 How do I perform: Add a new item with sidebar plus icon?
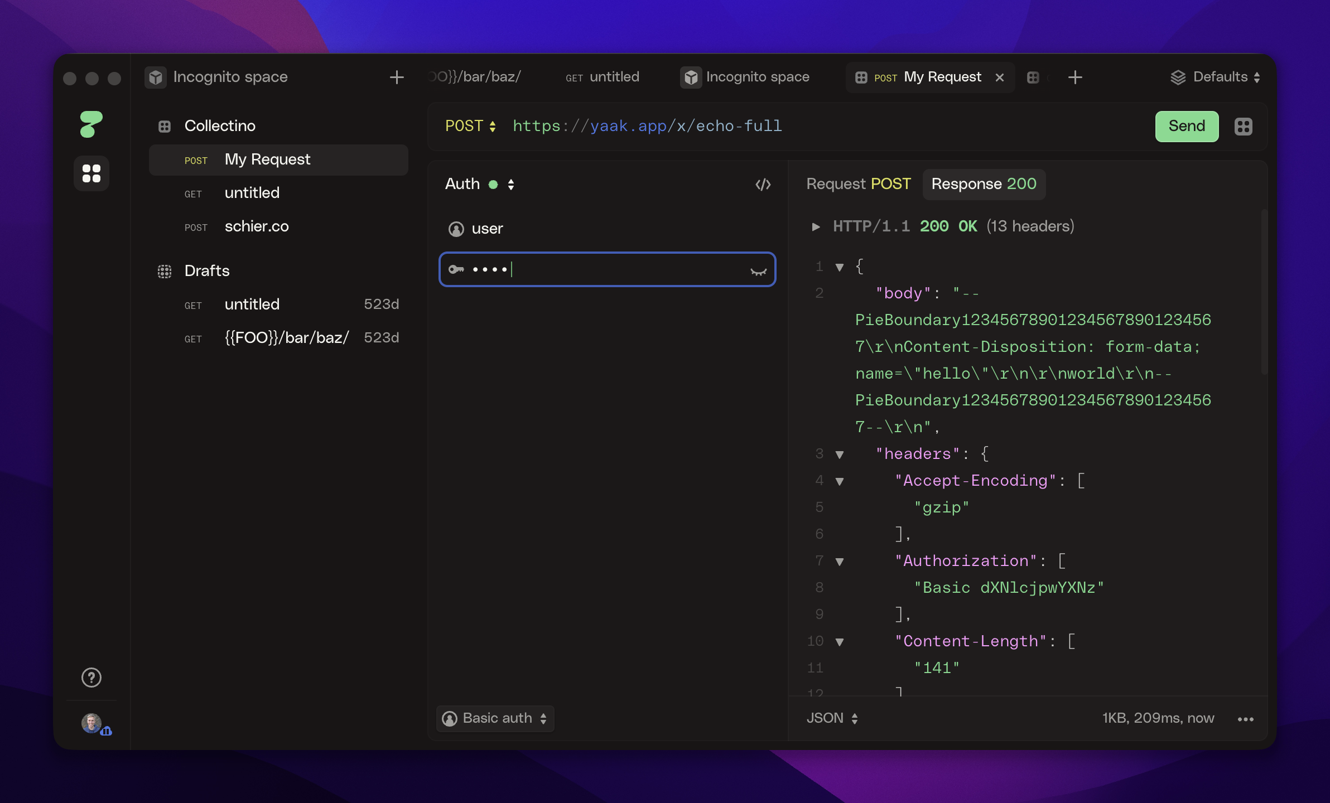pos(397,77)
